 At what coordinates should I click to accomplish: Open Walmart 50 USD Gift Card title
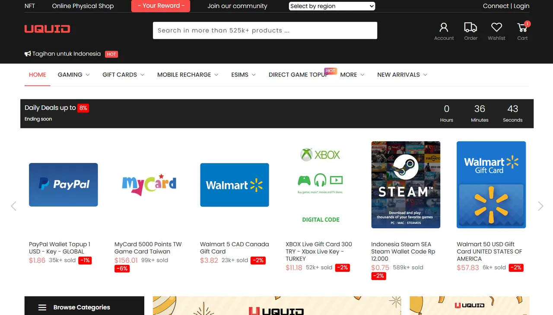coord(489,251)
